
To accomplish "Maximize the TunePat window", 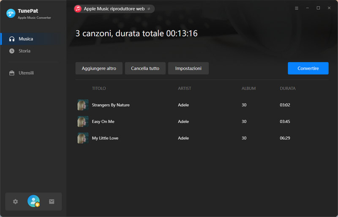I will point(318,8).
